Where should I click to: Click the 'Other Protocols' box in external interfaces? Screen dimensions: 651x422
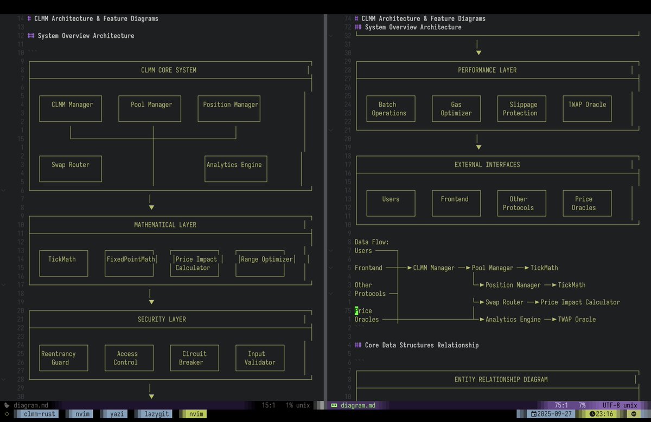click(x=522, y=203)
